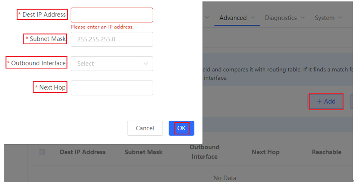This screenshot has height=184, width=354.
Task: Click the Cancel button in dialog
Action: [x=145, y=128]
